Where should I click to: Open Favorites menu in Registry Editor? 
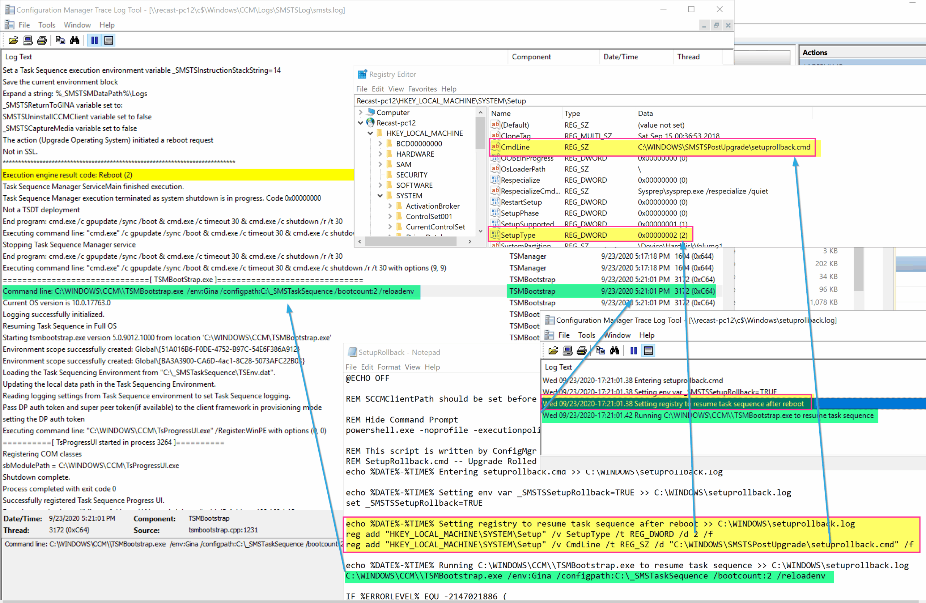pos(422,89)
